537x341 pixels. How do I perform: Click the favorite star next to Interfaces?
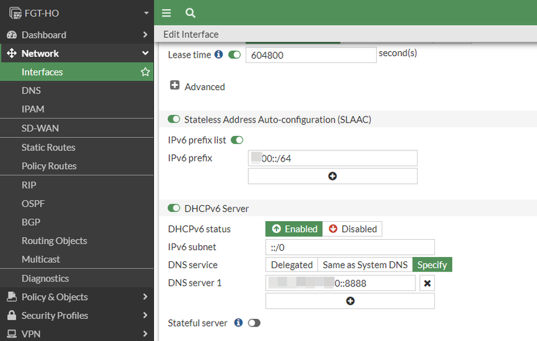(145, 72)
